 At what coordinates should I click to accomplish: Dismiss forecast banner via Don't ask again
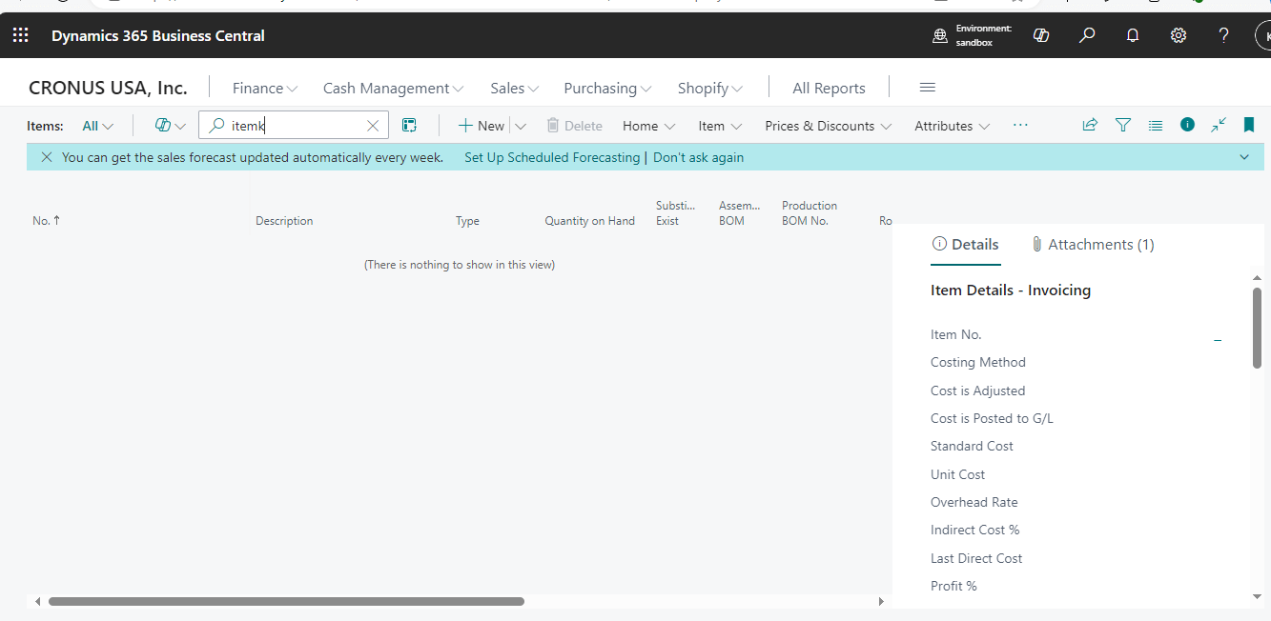point(698,156)
